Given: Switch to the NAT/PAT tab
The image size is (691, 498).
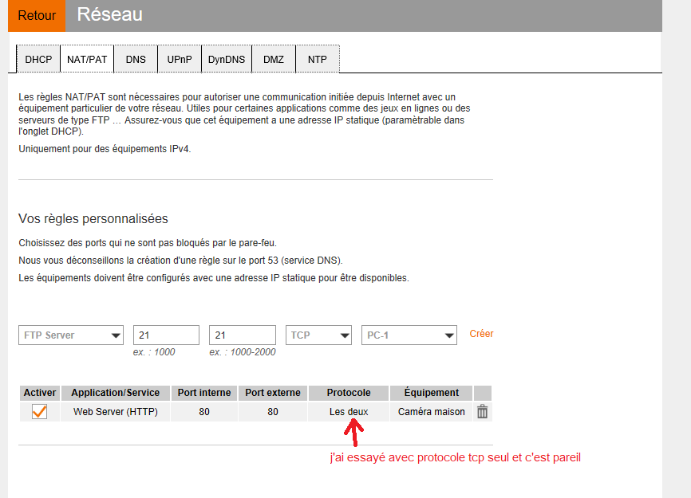Looking at the screenshot, I should [x=87, y=60].
